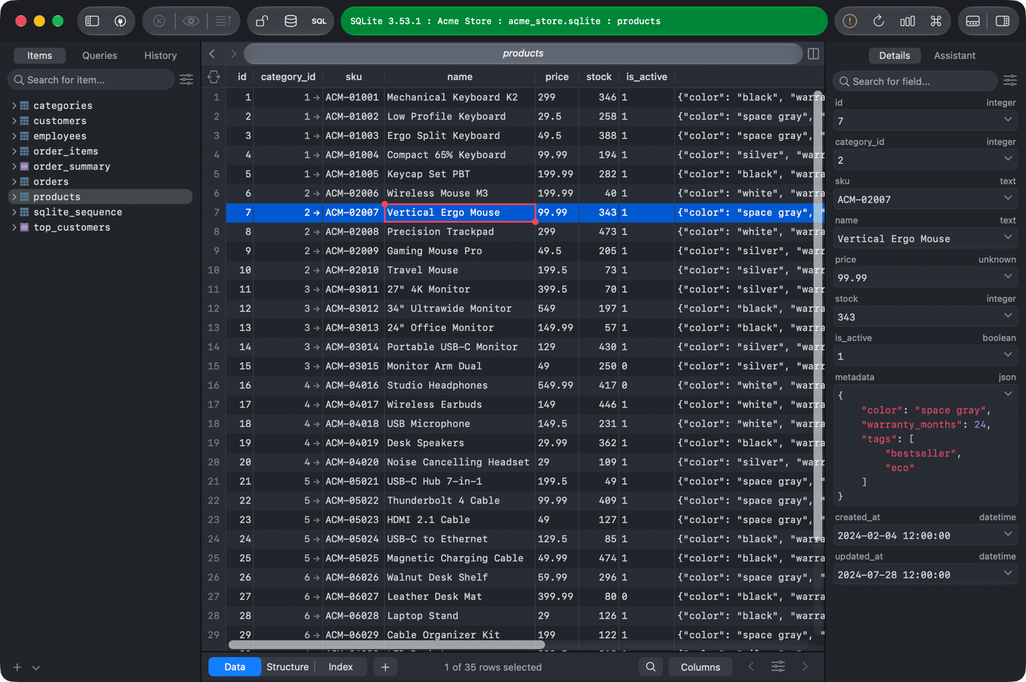Open the lock connection icon
Viewport: 1026px width, 682px height.
[x=262, y=21]
